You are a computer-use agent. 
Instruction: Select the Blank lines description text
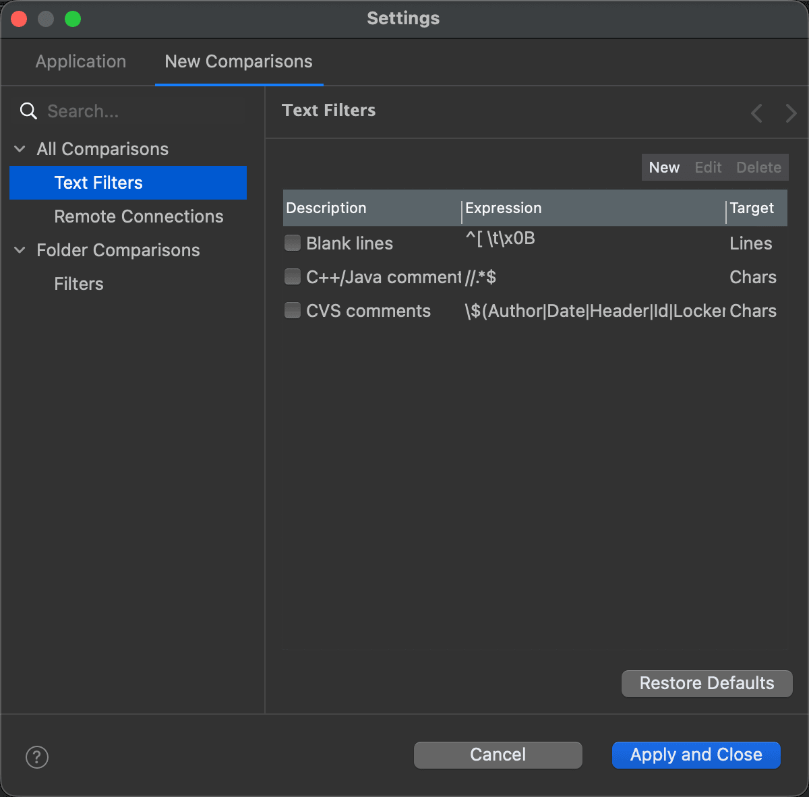click(x=349, y=243)
